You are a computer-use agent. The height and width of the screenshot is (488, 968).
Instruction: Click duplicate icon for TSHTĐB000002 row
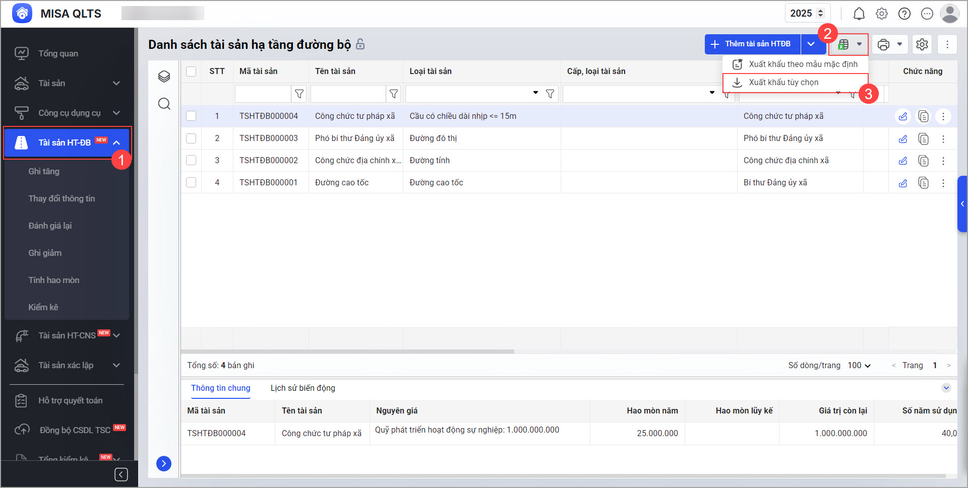[923, 161]
